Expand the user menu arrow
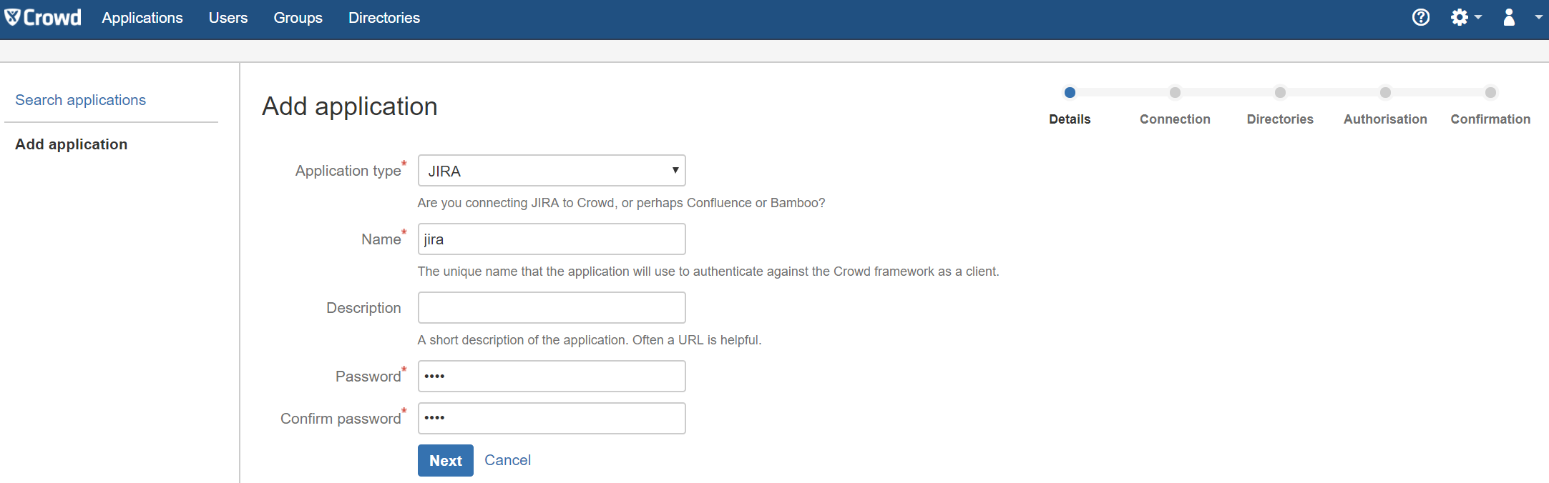 tap(1538, 17)
